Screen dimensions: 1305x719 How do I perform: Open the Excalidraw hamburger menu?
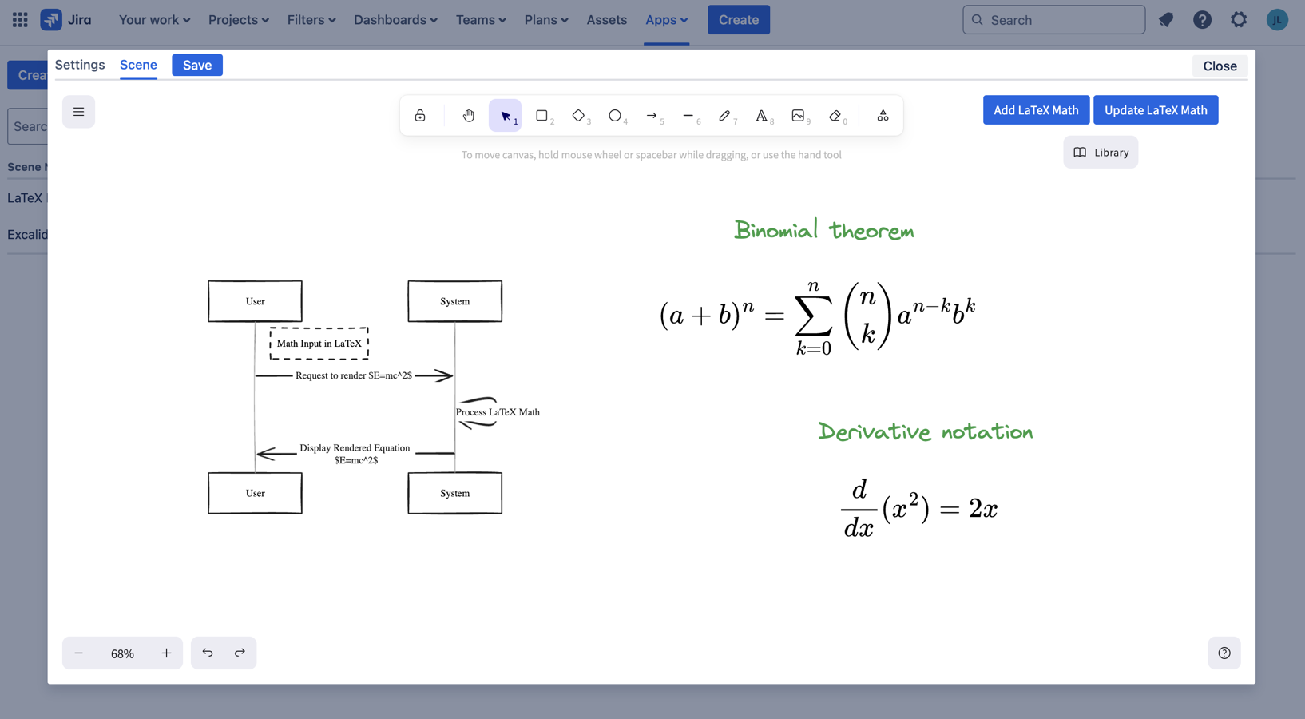tap(78, 112)
